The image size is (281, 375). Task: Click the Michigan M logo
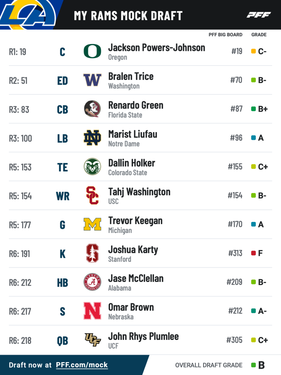tap(92, 224)
